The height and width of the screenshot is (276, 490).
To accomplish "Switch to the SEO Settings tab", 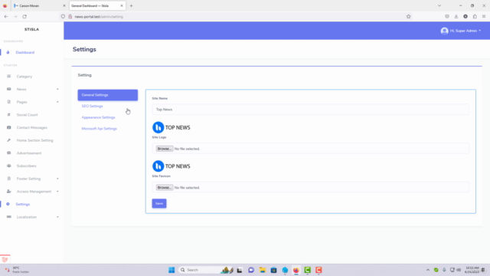I will tap(92, 106).
